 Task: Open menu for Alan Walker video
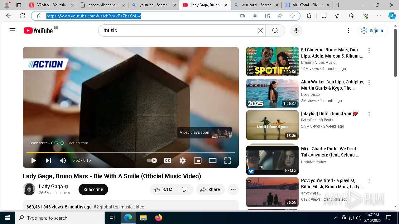(369, 82)
